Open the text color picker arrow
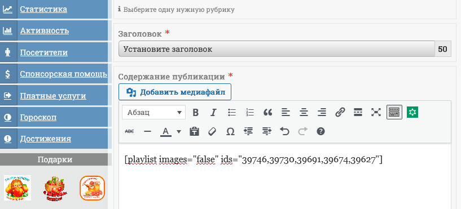Viewport: 461px width, 209px height. pos(179,131)
